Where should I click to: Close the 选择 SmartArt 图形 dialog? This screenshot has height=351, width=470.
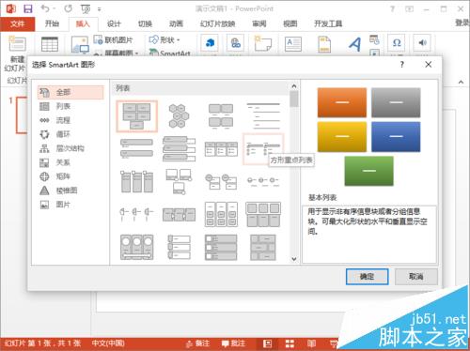point(429,65)
